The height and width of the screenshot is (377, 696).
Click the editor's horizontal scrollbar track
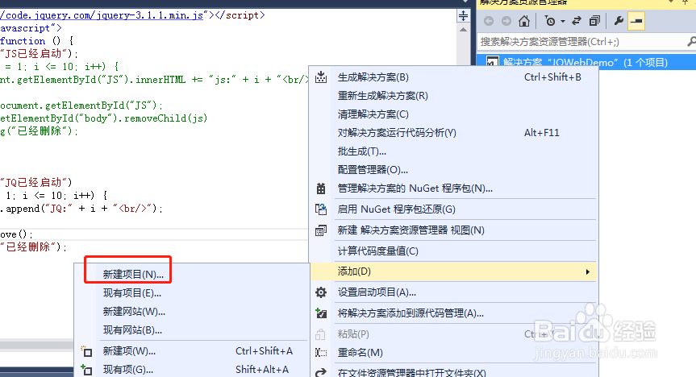[36, 345]
